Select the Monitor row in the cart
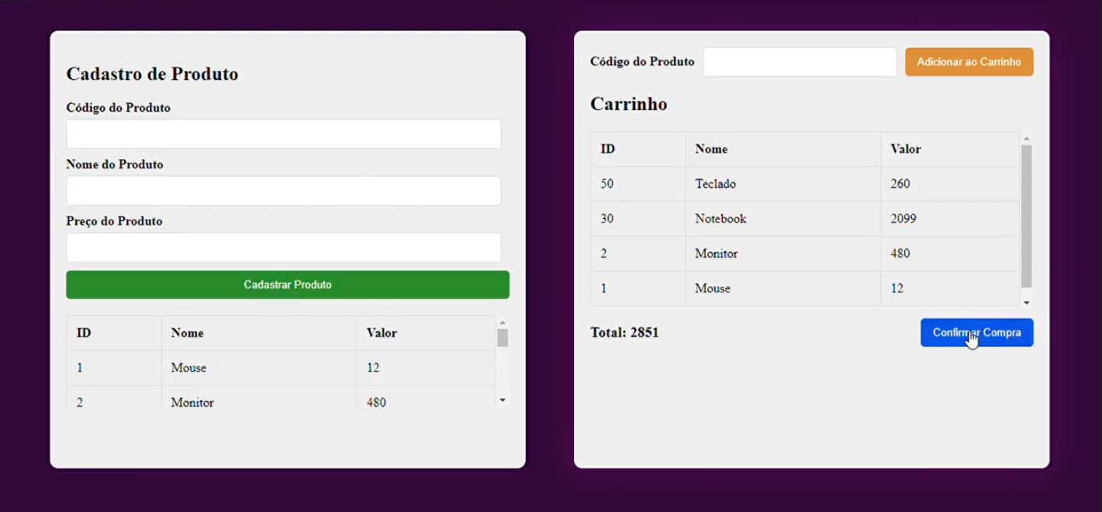 776,254
